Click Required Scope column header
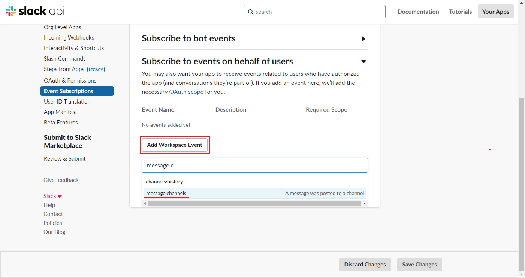Image resolution: width=525 pixels, height=278 pixels. point(326,110)
